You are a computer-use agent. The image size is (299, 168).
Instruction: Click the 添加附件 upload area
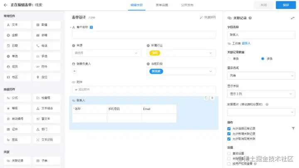[x=144, y=90]
